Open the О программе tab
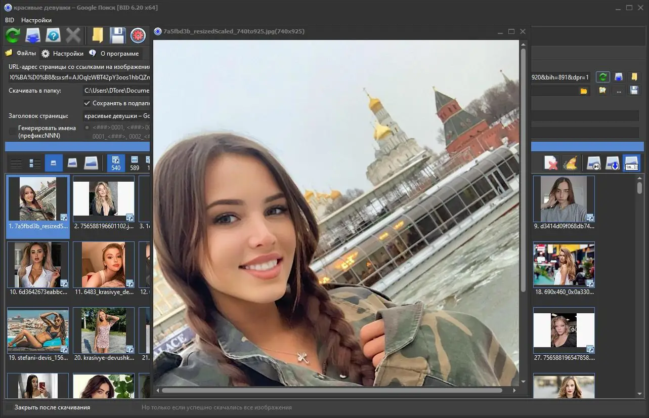This screenshot has height=418, width=649. click(114, 53)
